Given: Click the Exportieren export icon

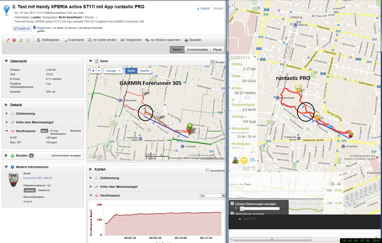Looking at the screenshot, I should point(65,40).
